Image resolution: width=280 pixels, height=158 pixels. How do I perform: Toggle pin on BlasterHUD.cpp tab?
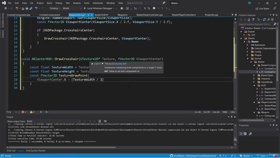[88, 15]
